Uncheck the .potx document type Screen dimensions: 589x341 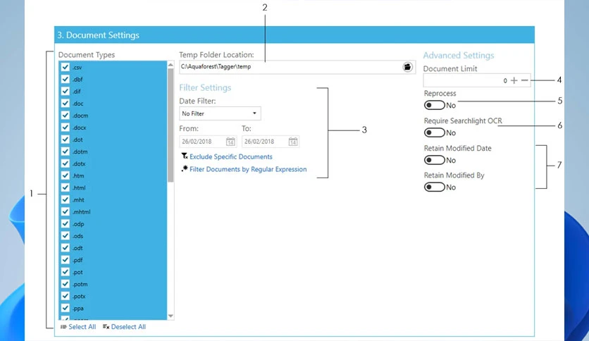pos(66,296)
